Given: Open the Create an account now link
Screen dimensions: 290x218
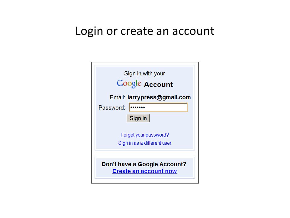Looking at the screenshot, I should click(x=144, y=171).
